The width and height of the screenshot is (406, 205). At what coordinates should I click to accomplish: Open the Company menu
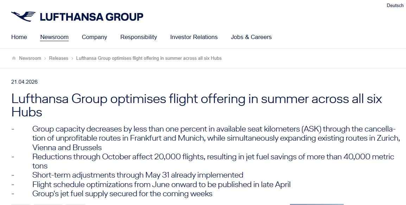pyautogui.click(x=94, y=37)
